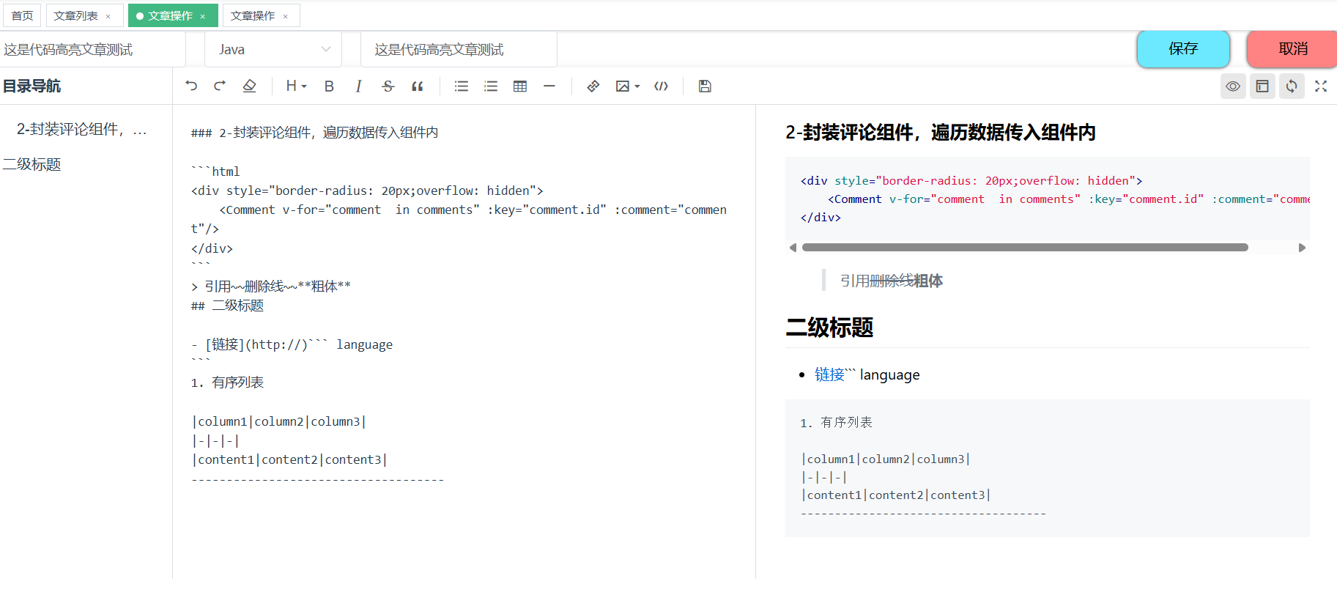
Task: Click the left scroll arrow of the code block
Action: 793,248
